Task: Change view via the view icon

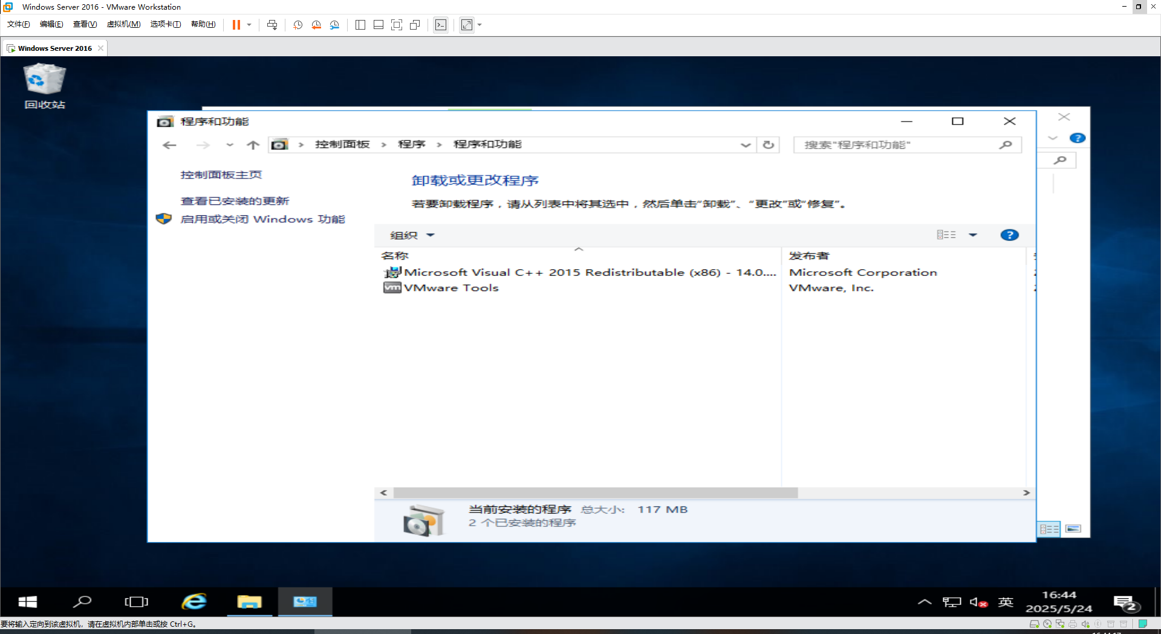Action: pyautogui.click(x=946, y=235)
